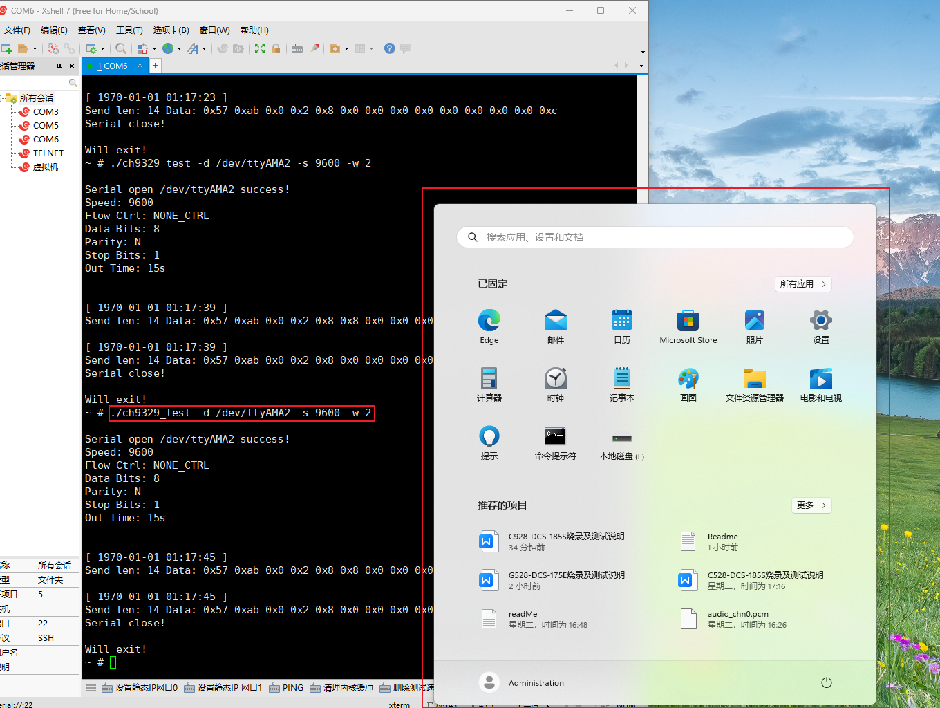Image resolution: width=940 pixels, height=708 pixels.
Task: Open Settings (设置) from pinned apps
Action: click(x=821, y=327)
